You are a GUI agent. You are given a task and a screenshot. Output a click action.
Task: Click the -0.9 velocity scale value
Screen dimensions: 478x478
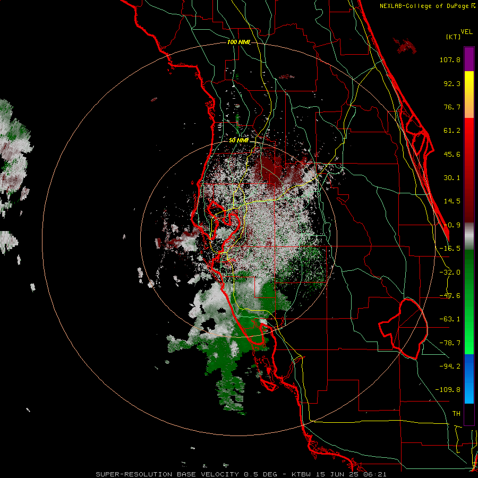pos(452,225)
